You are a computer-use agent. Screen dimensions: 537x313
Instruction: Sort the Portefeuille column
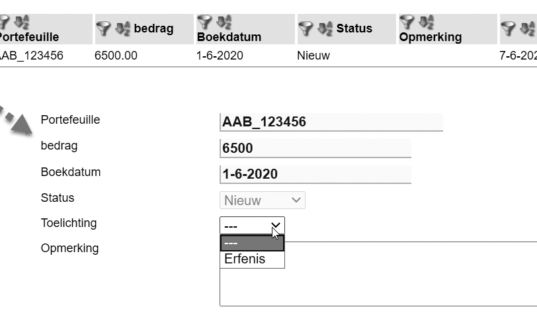click(x=22, y=22)
